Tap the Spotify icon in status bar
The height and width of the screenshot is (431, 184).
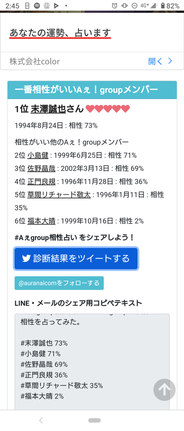(37, 5)
